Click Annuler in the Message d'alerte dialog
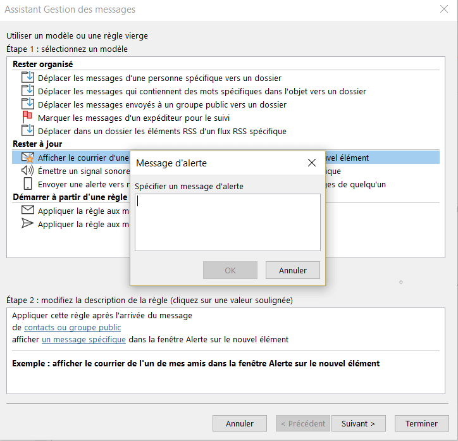 pos(293,270)
